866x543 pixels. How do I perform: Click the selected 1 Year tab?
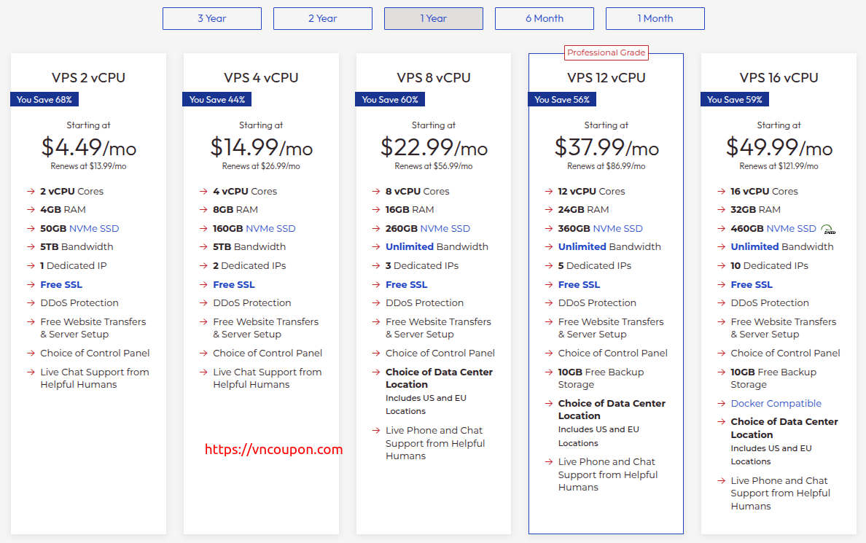tap(434, 18)
